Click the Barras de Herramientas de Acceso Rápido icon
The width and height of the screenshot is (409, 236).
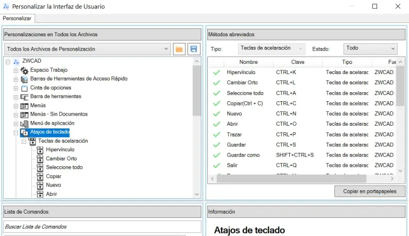coord(24,79)
